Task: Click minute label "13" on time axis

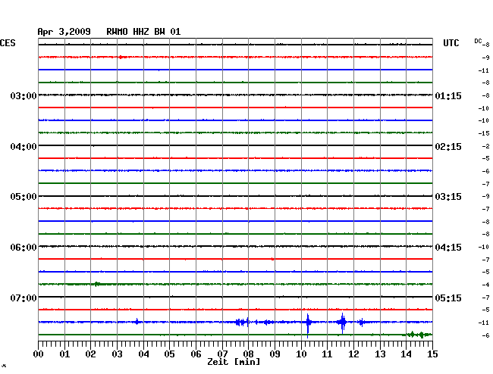Action: point(380,354)
